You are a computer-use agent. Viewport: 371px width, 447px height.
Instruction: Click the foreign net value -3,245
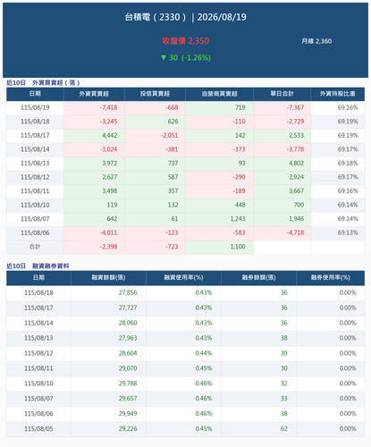click(108, 122)
